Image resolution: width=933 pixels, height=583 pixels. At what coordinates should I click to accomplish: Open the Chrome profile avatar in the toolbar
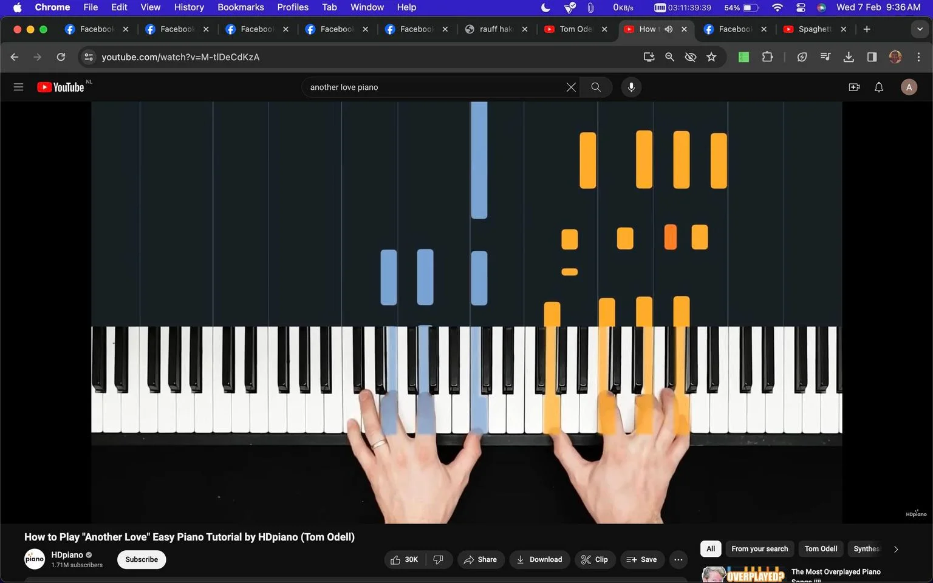point(895,56)
